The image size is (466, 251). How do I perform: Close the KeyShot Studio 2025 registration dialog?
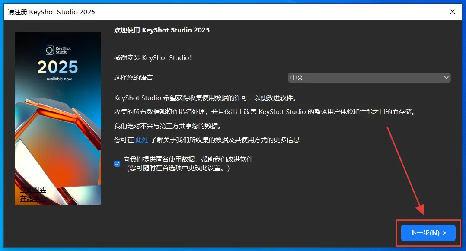tap(452, 12)
